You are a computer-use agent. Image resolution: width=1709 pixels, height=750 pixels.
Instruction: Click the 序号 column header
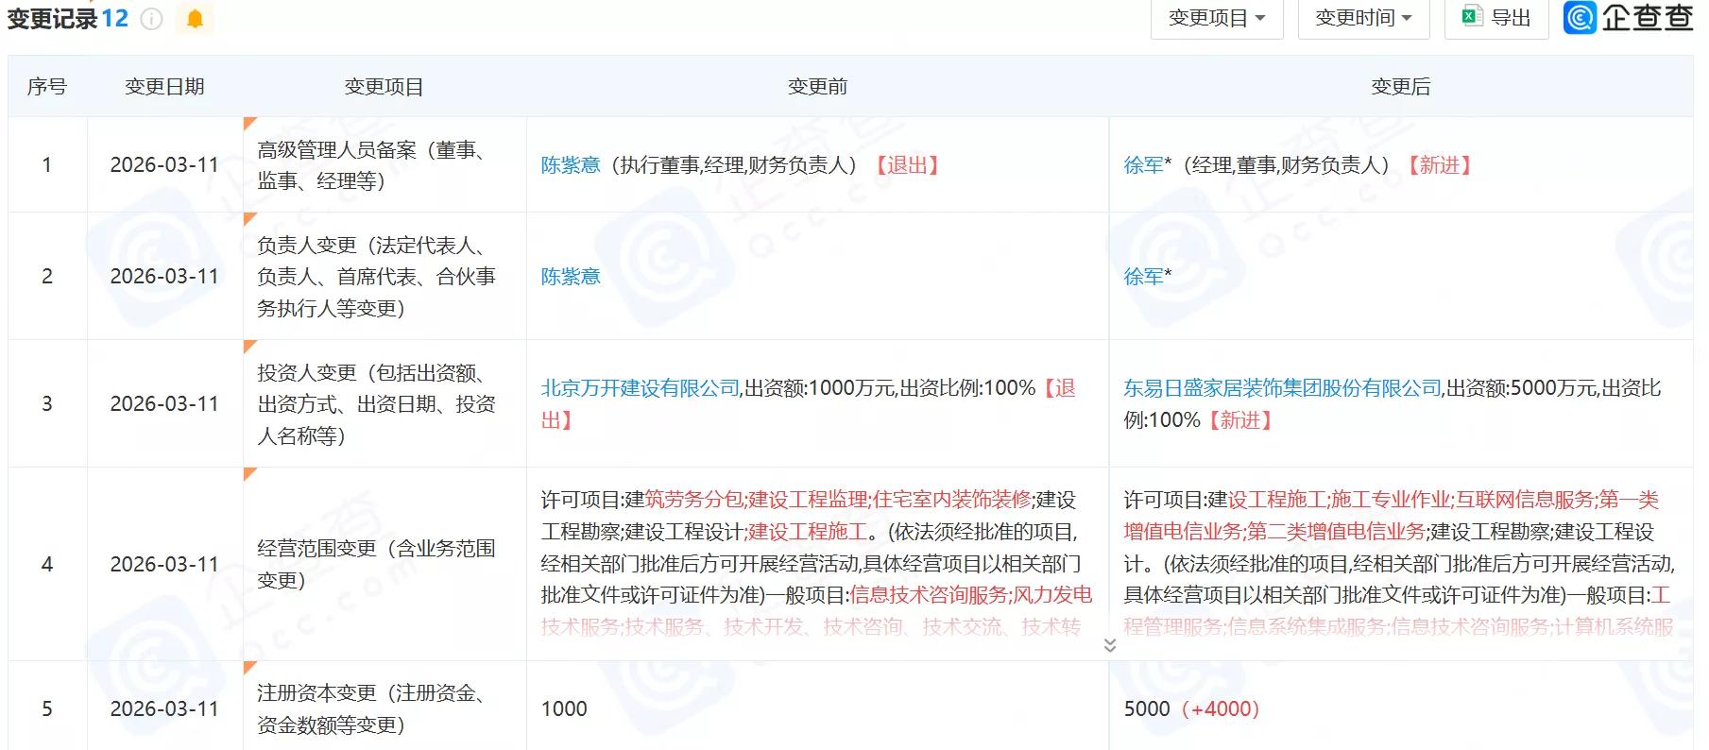(47, 87)
